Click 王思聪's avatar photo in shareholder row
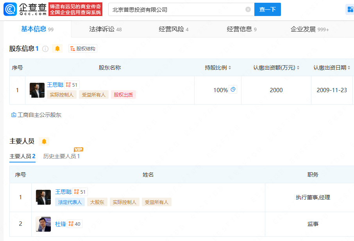The image size is (354, 241). (37, 90)
